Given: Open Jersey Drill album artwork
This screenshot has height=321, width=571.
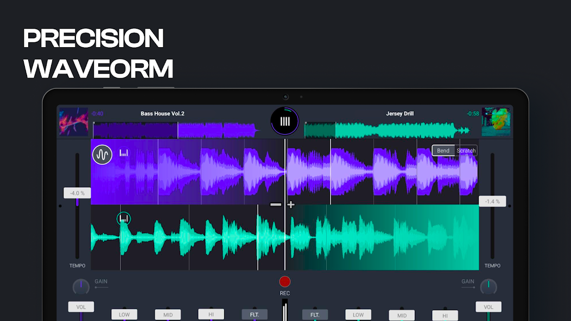Looking at the screenshot, I should tap(496, 121).
